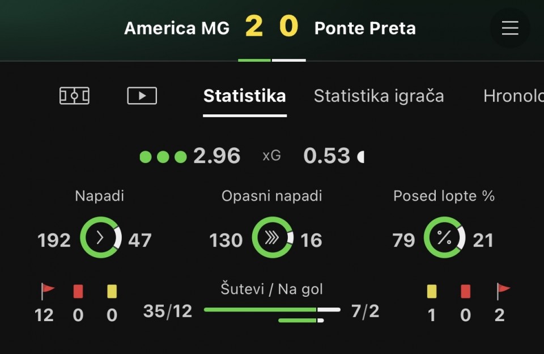Click the dangerous attacks triple-chevron icon
544x354 pixels.
point(273,237)
